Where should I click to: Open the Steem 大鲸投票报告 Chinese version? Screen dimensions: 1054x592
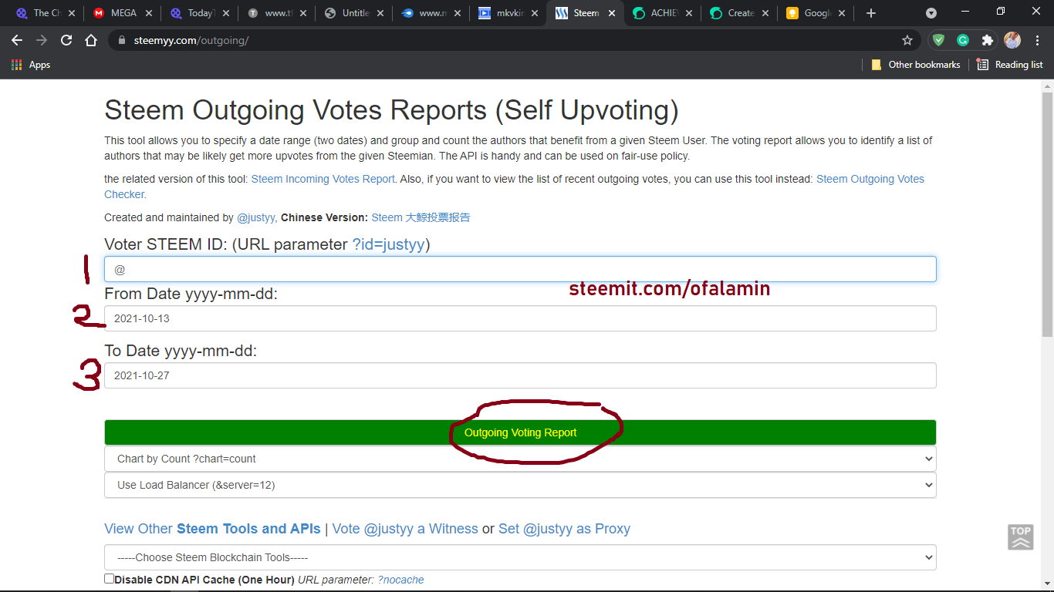point(421,217)
